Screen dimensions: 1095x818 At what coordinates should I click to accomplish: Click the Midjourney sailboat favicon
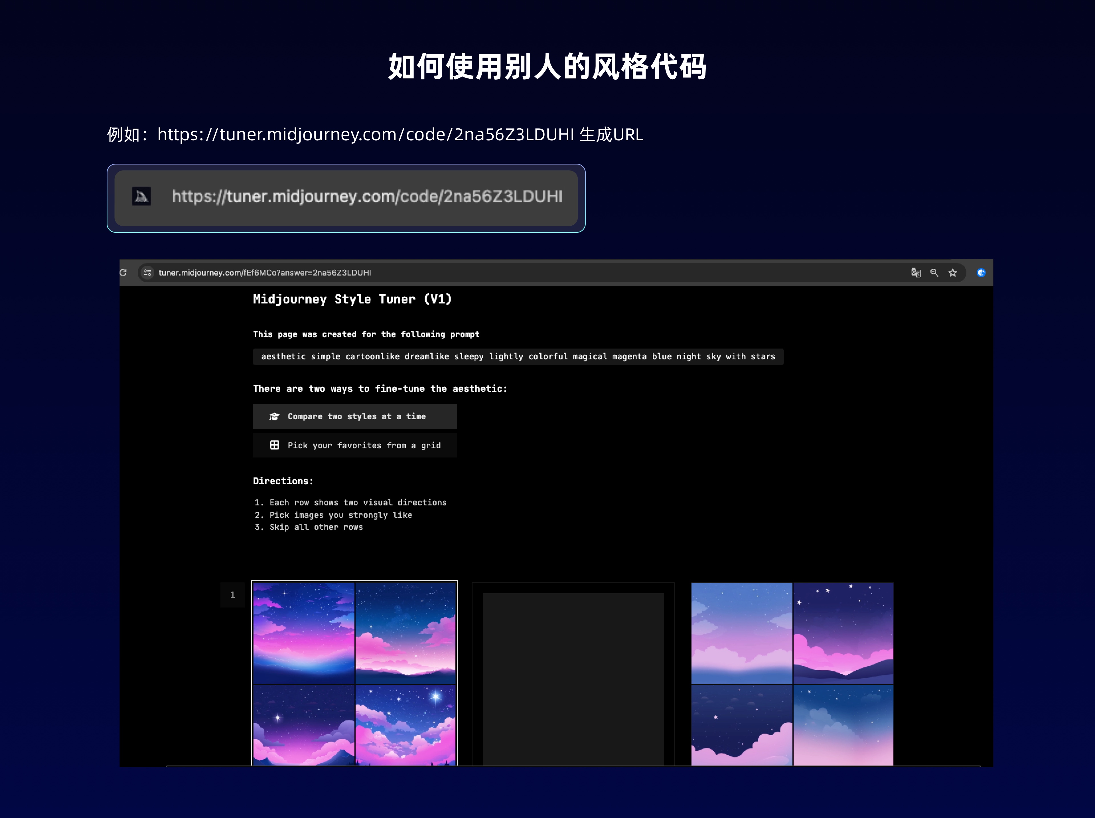point(141,197)
